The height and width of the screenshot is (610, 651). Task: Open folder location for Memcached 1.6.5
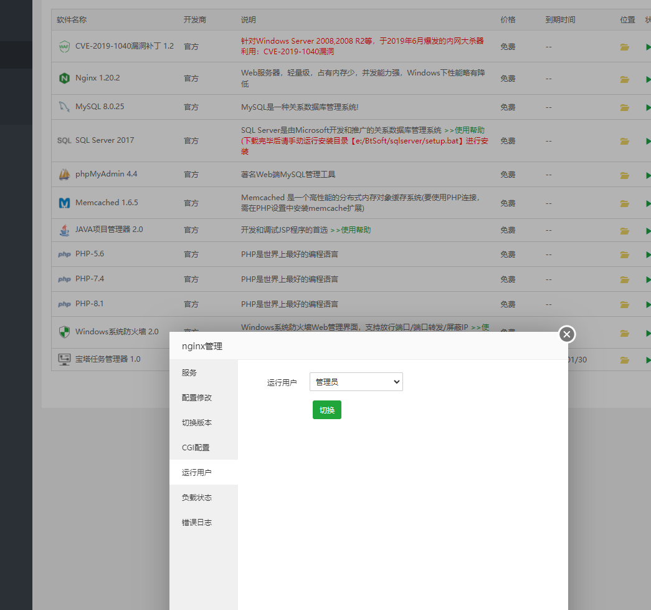tap(624, 204)
